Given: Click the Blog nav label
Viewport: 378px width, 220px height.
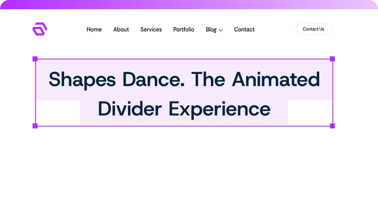Looking at the screenshot, I should click(211, 29).
